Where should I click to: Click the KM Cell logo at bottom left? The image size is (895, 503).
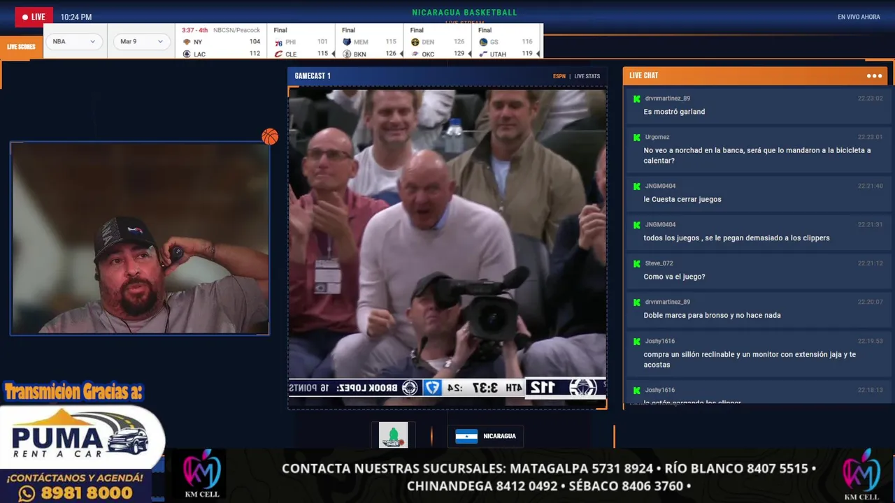[201, 474]
